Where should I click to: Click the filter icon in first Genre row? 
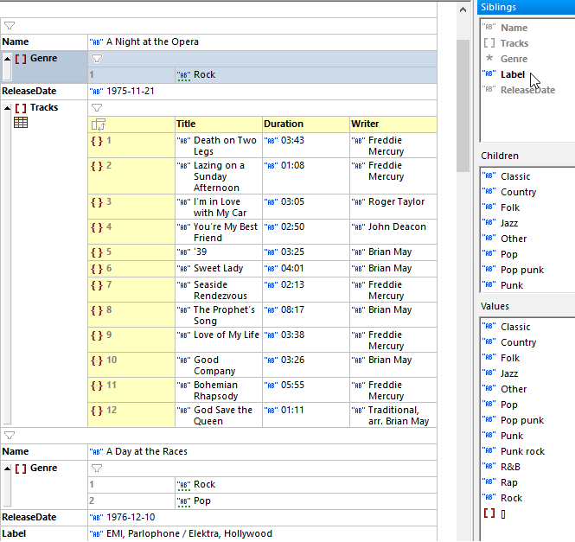coord(97,59)
